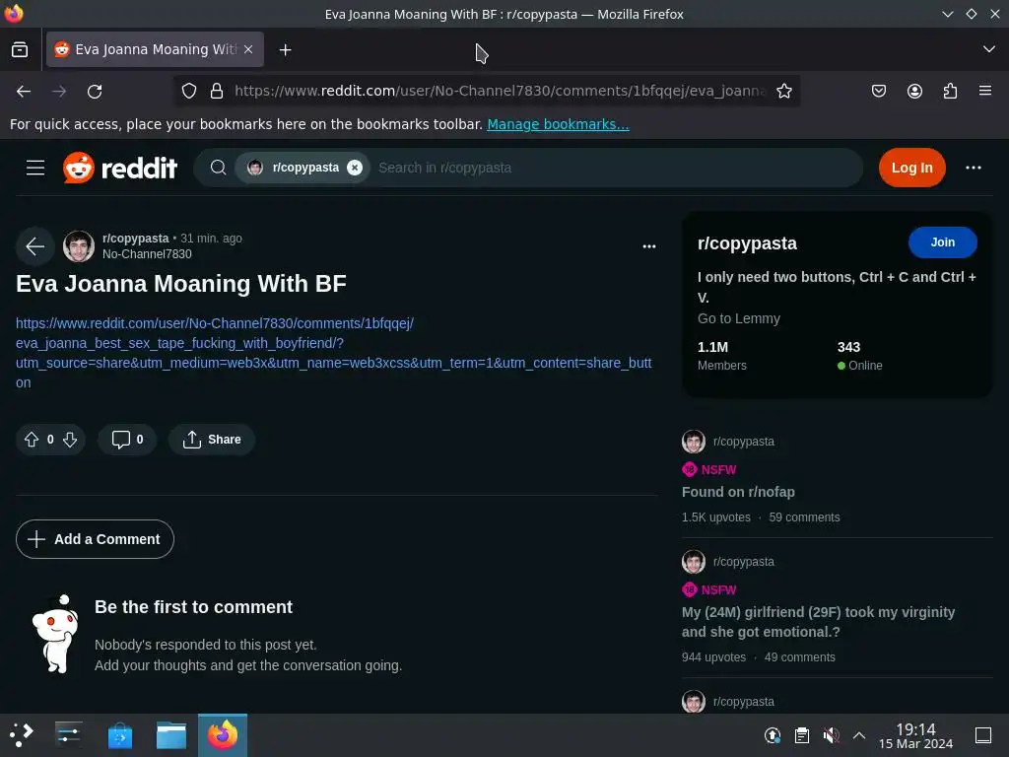
Task: Open the r/copypasta link in post header
Action: [135, 239]
